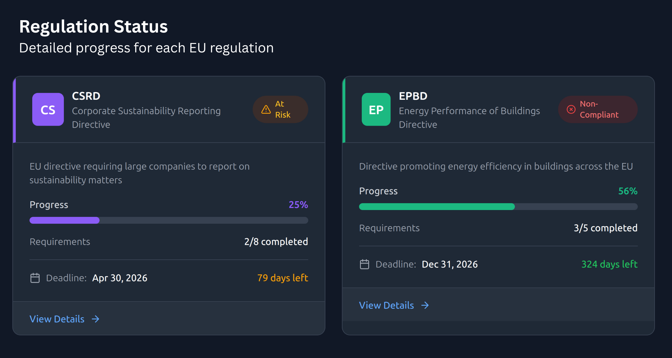Open View Details for EPBD
The height and width of the screenshot is (358, 672).
point(386,305)
